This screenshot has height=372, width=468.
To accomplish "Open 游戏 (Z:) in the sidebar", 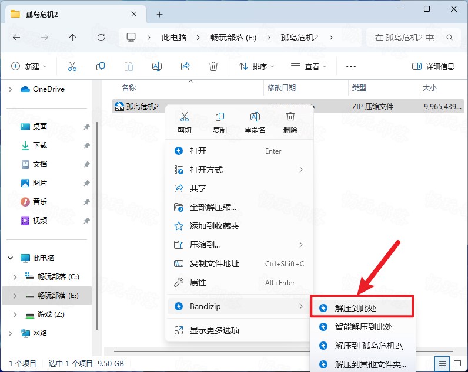I will [x=45, y=314].
